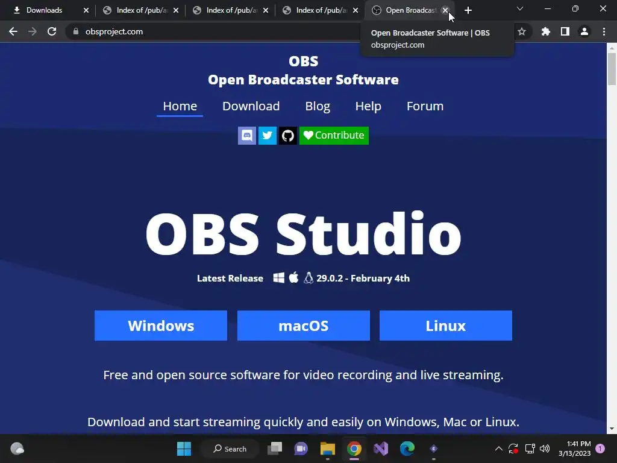Open the Chat app from the taskbar
This screenshot has height=463, width=617.
coord(301,449)
